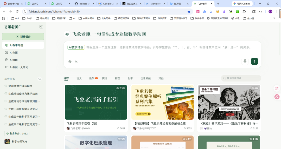The image size is (281, 149).
Task: Switch to the 推荐 tab
Action: coord(66,78)
